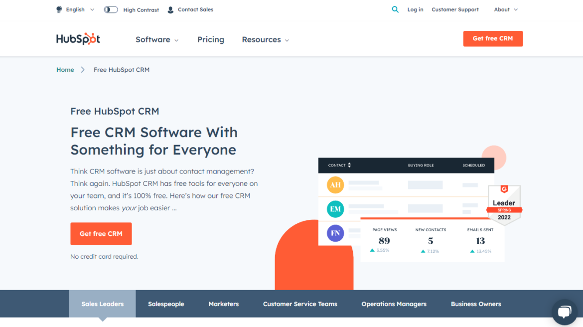The height and width of the screenshot is (327, 583).
Task: Click the Contact column sort arrows
Action: 349,165
